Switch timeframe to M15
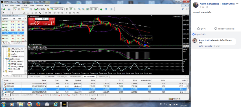The width and height of the screenshot is (241, 107). coord(54,13)
